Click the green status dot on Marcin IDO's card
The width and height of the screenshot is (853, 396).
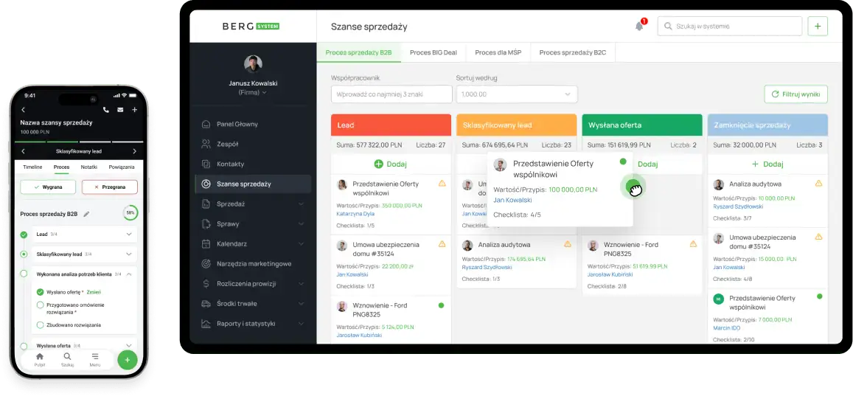[819, 296]
